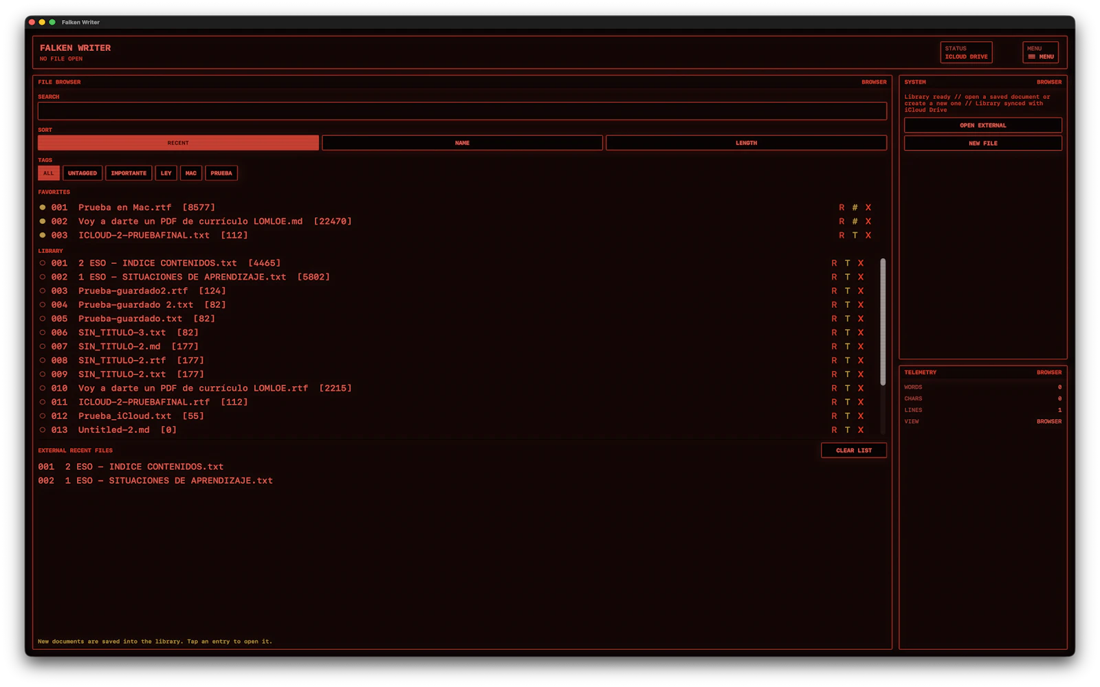The image size is (1100, 687).
Task: Select the ALL tag filter
Action: click(49, 173)
